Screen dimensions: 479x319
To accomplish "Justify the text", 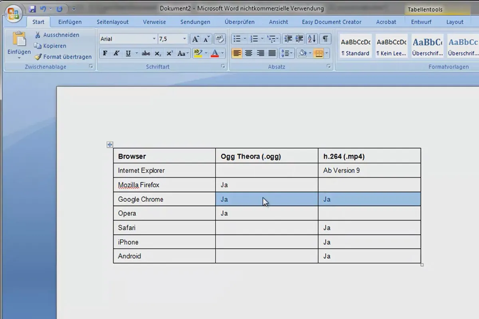I will click(x=272, y=53).
